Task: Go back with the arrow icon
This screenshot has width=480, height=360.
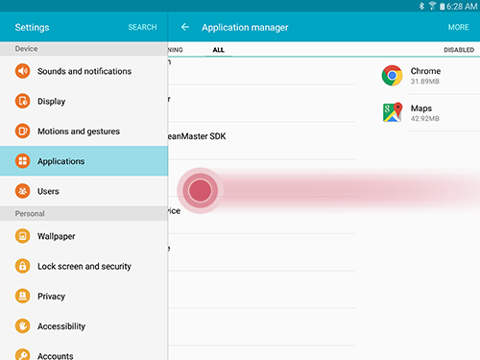Action: click(185, 27)
